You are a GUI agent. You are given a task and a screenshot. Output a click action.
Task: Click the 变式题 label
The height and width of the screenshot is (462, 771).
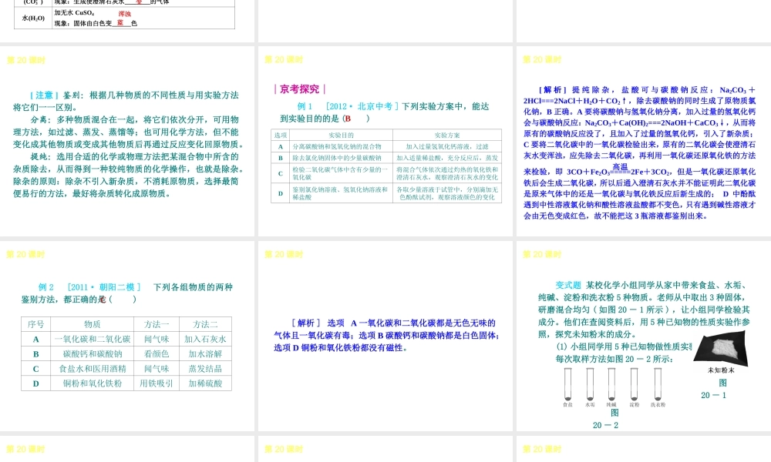tap(568, 285)
